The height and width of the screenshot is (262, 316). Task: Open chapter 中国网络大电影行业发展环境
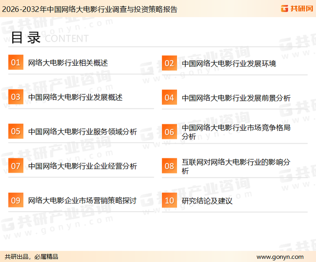(x=229, y=64)
